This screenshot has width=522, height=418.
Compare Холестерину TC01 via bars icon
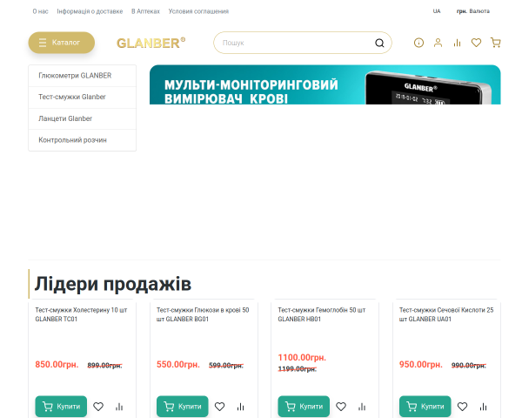click(x=119, y=407)
